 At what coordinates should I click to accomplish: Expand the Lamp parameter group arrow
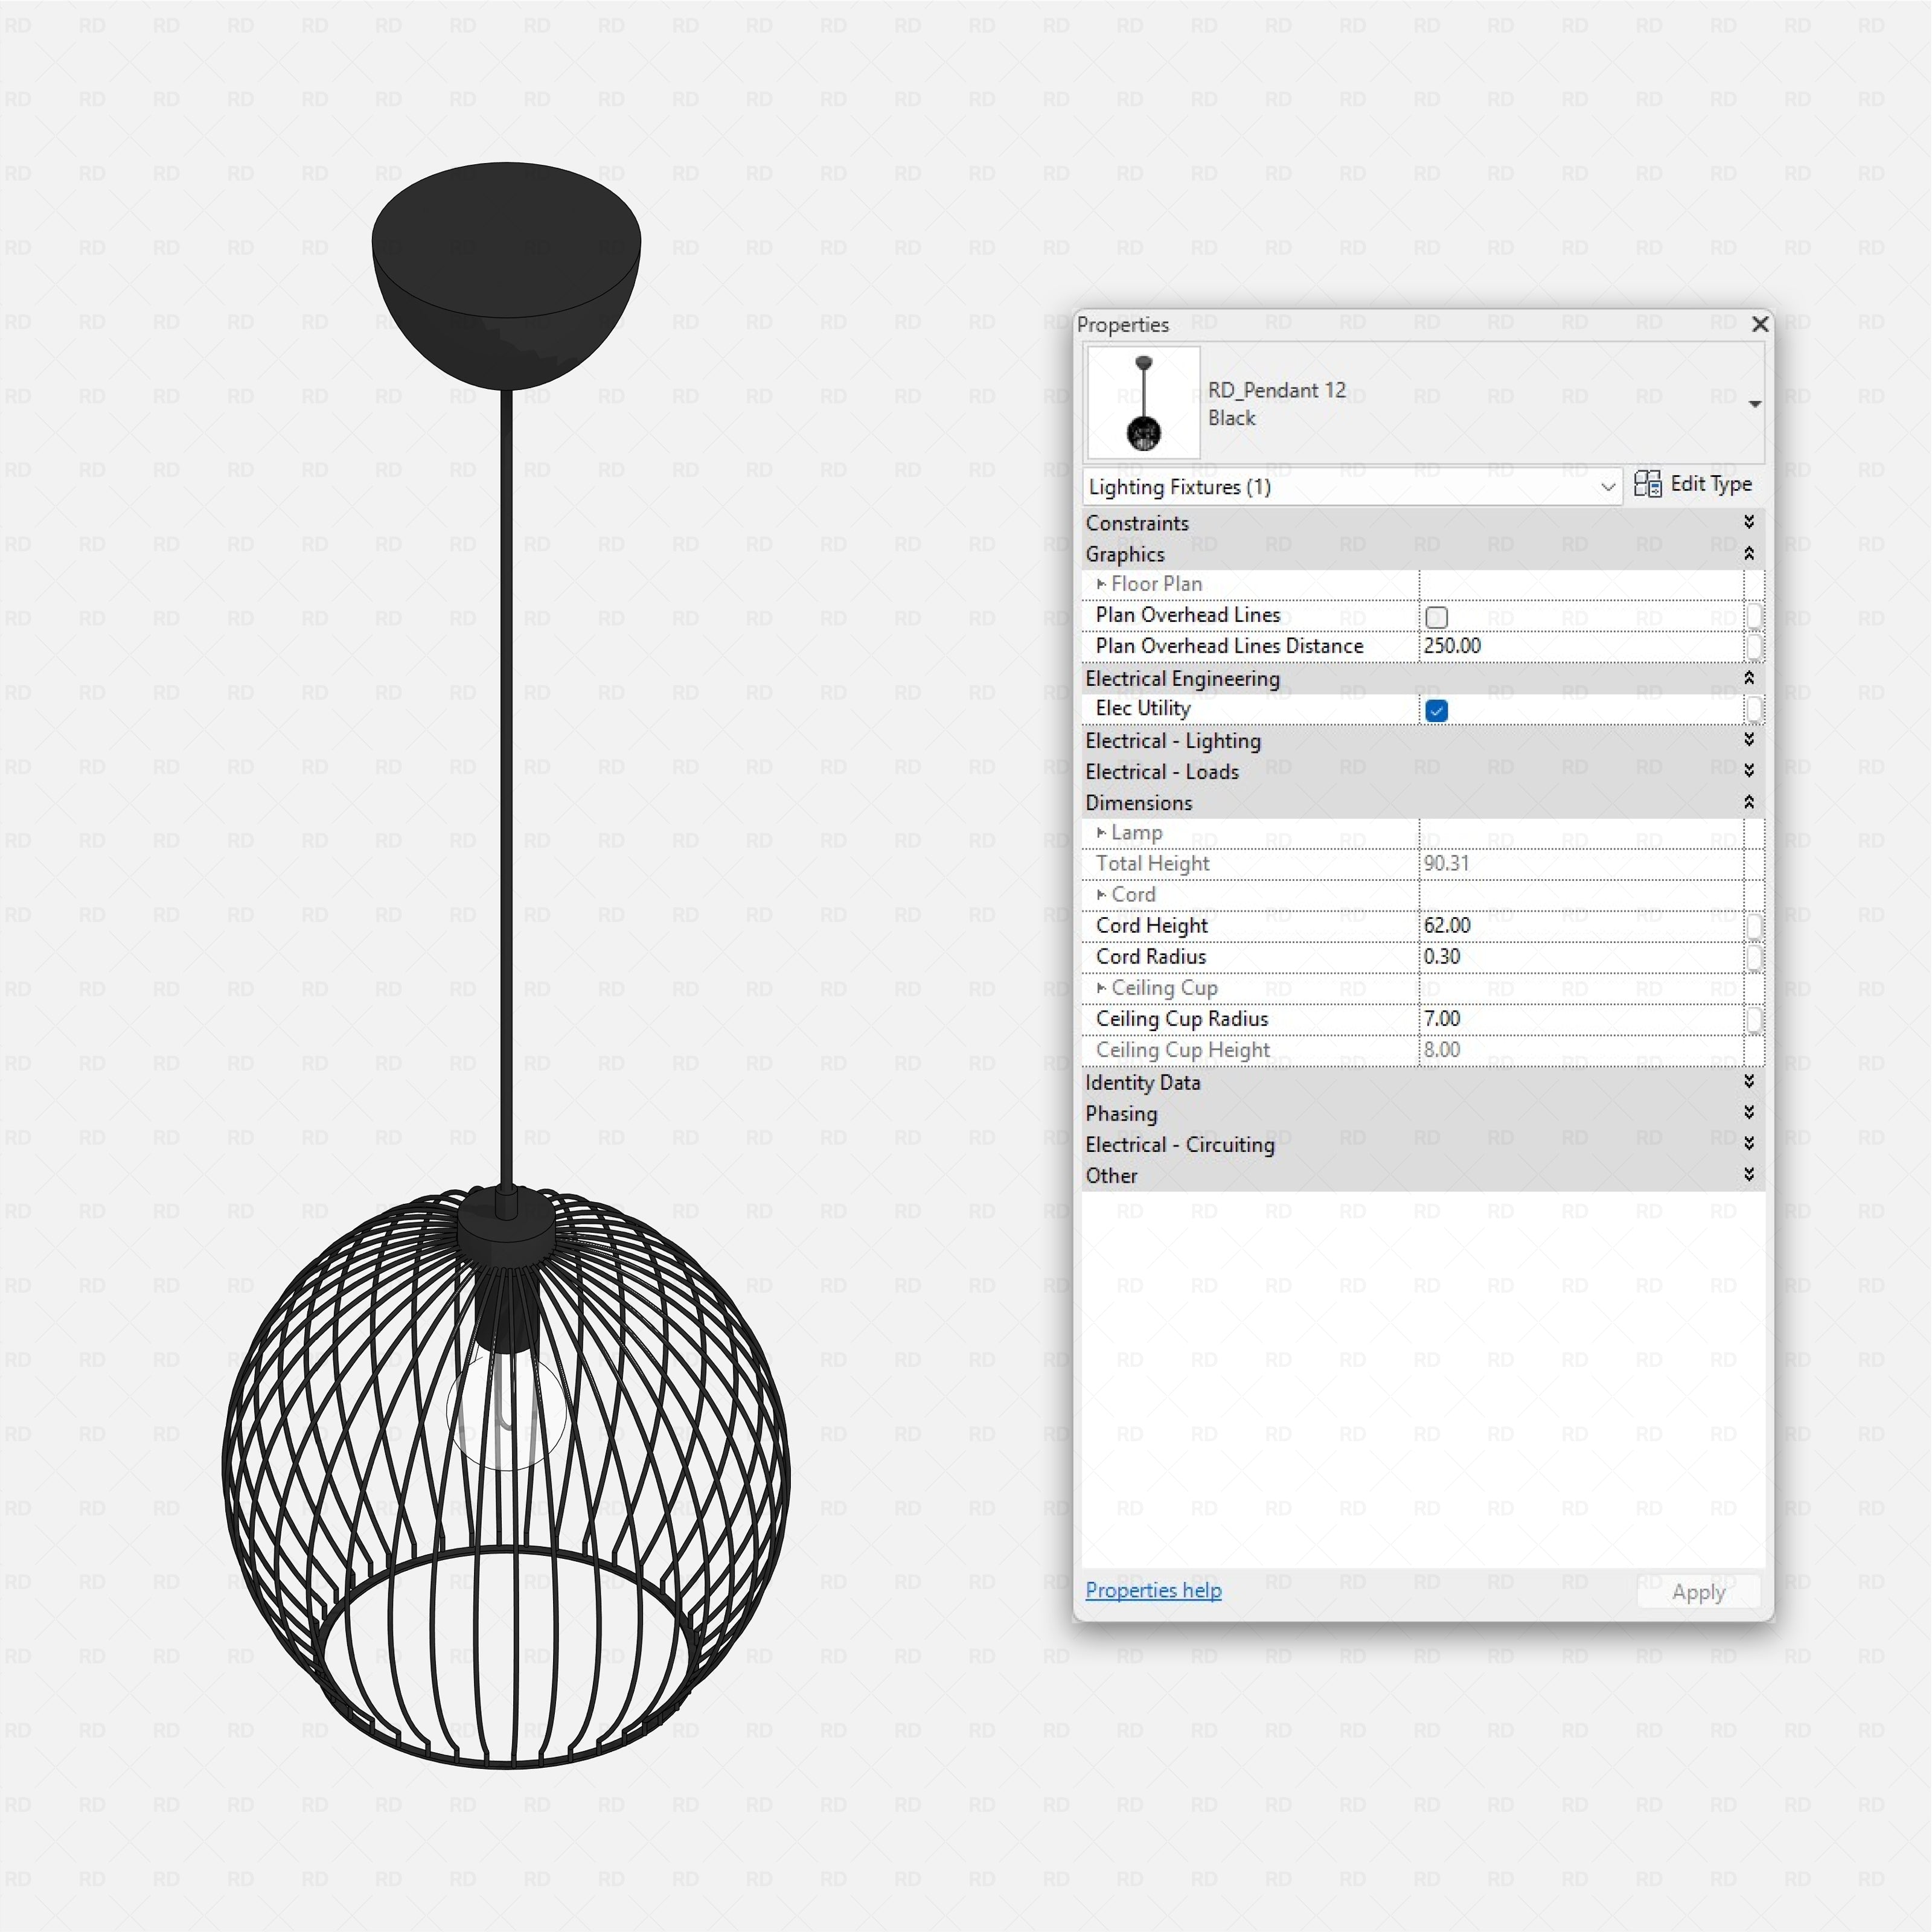pos(1101,833)
